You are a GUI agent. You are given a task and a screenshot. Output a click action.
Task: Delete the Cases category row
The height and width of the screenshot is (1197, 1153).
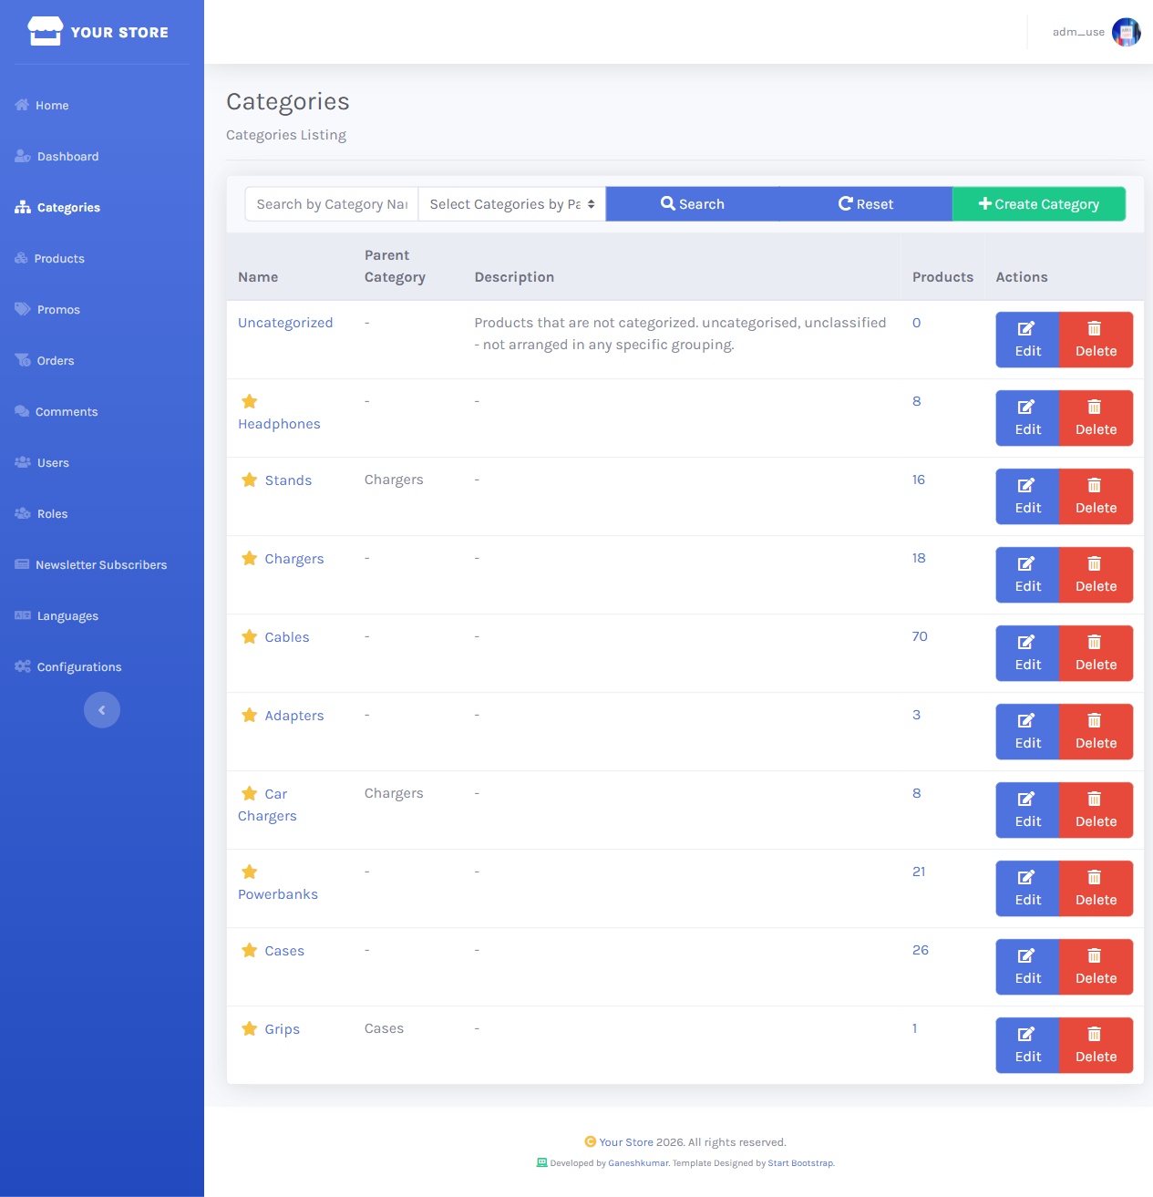1096,967
